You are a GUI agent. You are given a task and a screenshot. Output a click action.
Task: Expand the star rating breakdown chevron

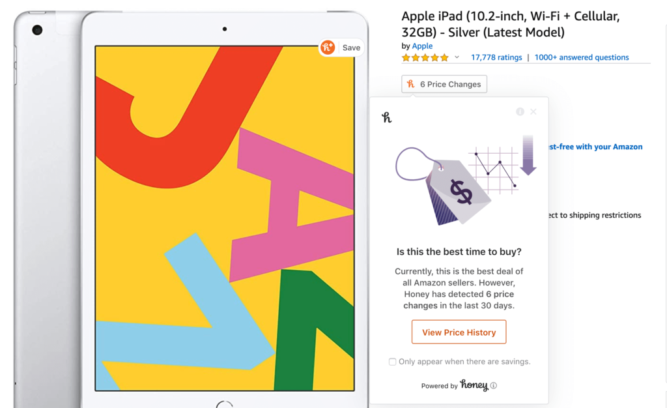coord(457,57)
